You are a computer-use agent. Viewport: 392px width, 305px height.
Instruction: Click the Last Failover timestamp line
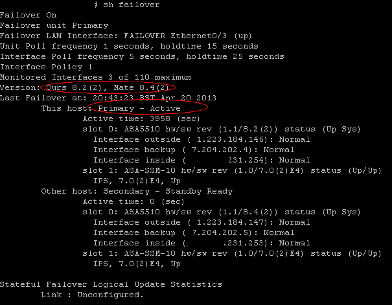(108, 98)
